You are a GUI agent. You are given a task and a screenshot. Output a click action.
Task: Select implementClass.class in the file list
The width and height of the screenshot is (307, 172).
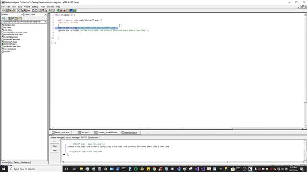(x=12, y=46)
